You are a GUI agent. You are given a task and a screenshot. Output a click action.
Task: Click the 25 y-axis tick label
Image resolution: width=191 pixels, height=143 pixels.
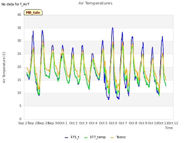coord(19,54)
